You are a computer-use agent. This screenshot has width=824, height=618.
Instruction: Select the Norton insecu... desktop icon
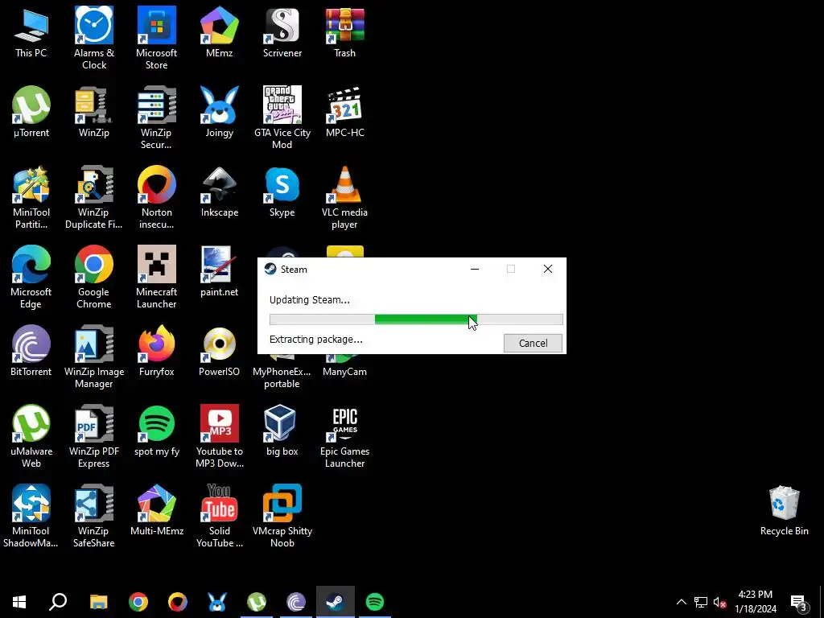click(157, 198)
